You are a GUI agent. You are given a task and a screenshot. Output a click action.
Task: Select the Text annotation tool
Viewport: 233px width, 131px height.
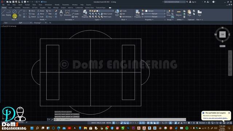coord(61,13)
